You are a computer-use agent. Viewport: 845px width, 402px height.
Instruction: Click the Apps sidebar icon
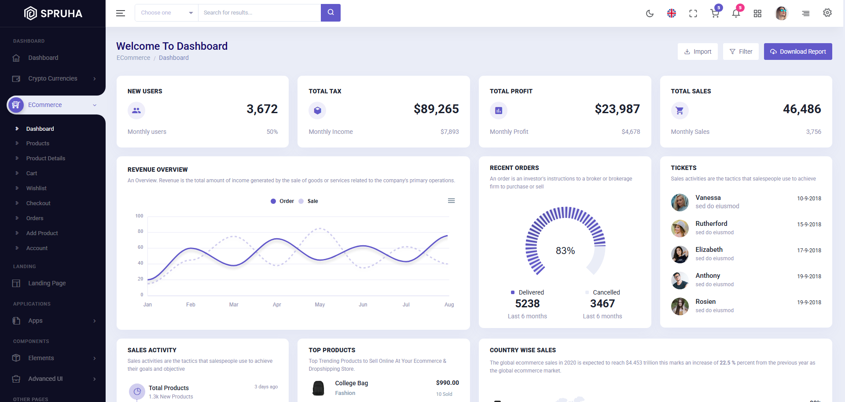(16, 321)
